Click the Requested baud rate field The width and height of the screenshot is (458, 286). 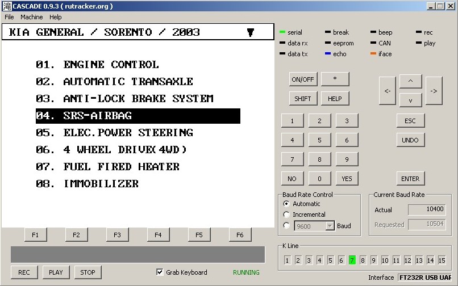427,224
